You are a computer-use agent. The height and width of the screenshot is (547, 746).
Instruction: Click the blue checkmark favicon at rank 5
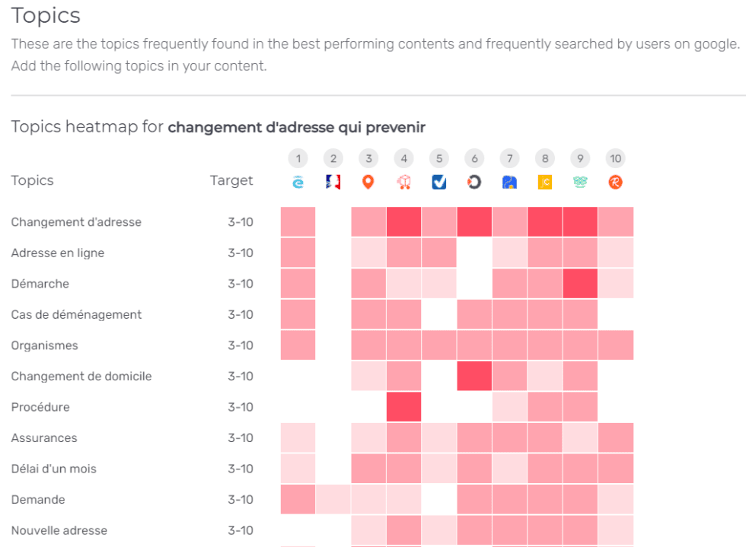(x=438, y=182)
